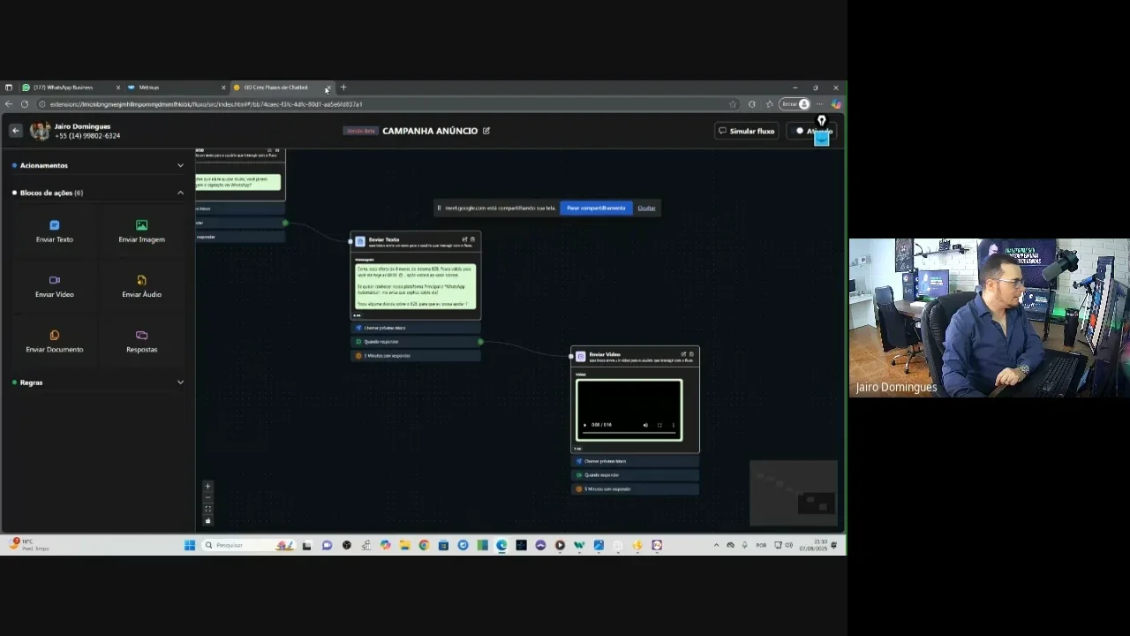
Task: Open the video player more options menu
Action: 674,425
